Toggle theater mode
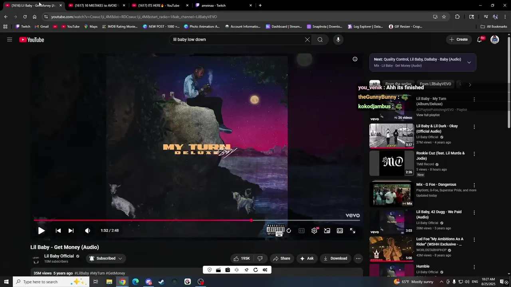Screen dimensions: 511x287 [340, 230]
